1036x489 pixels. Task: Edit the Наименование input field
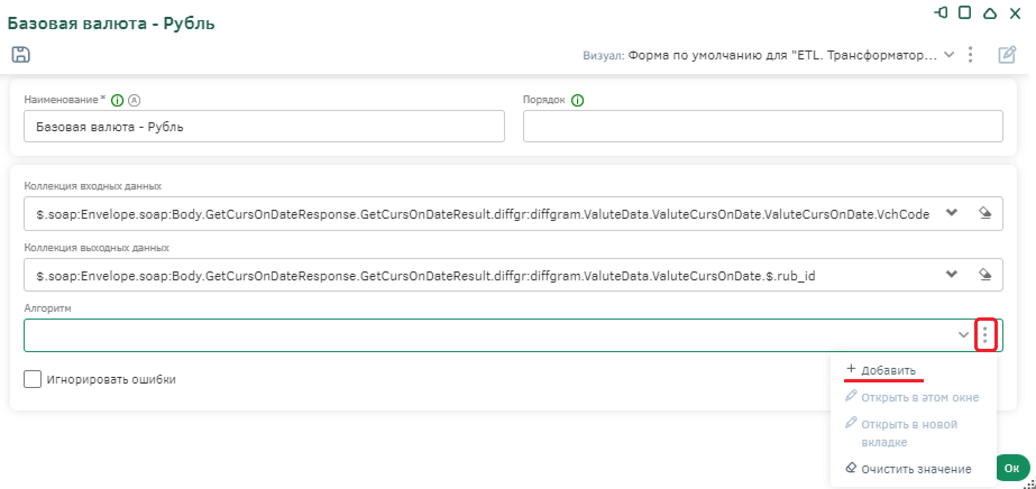[x=264, y=126]
